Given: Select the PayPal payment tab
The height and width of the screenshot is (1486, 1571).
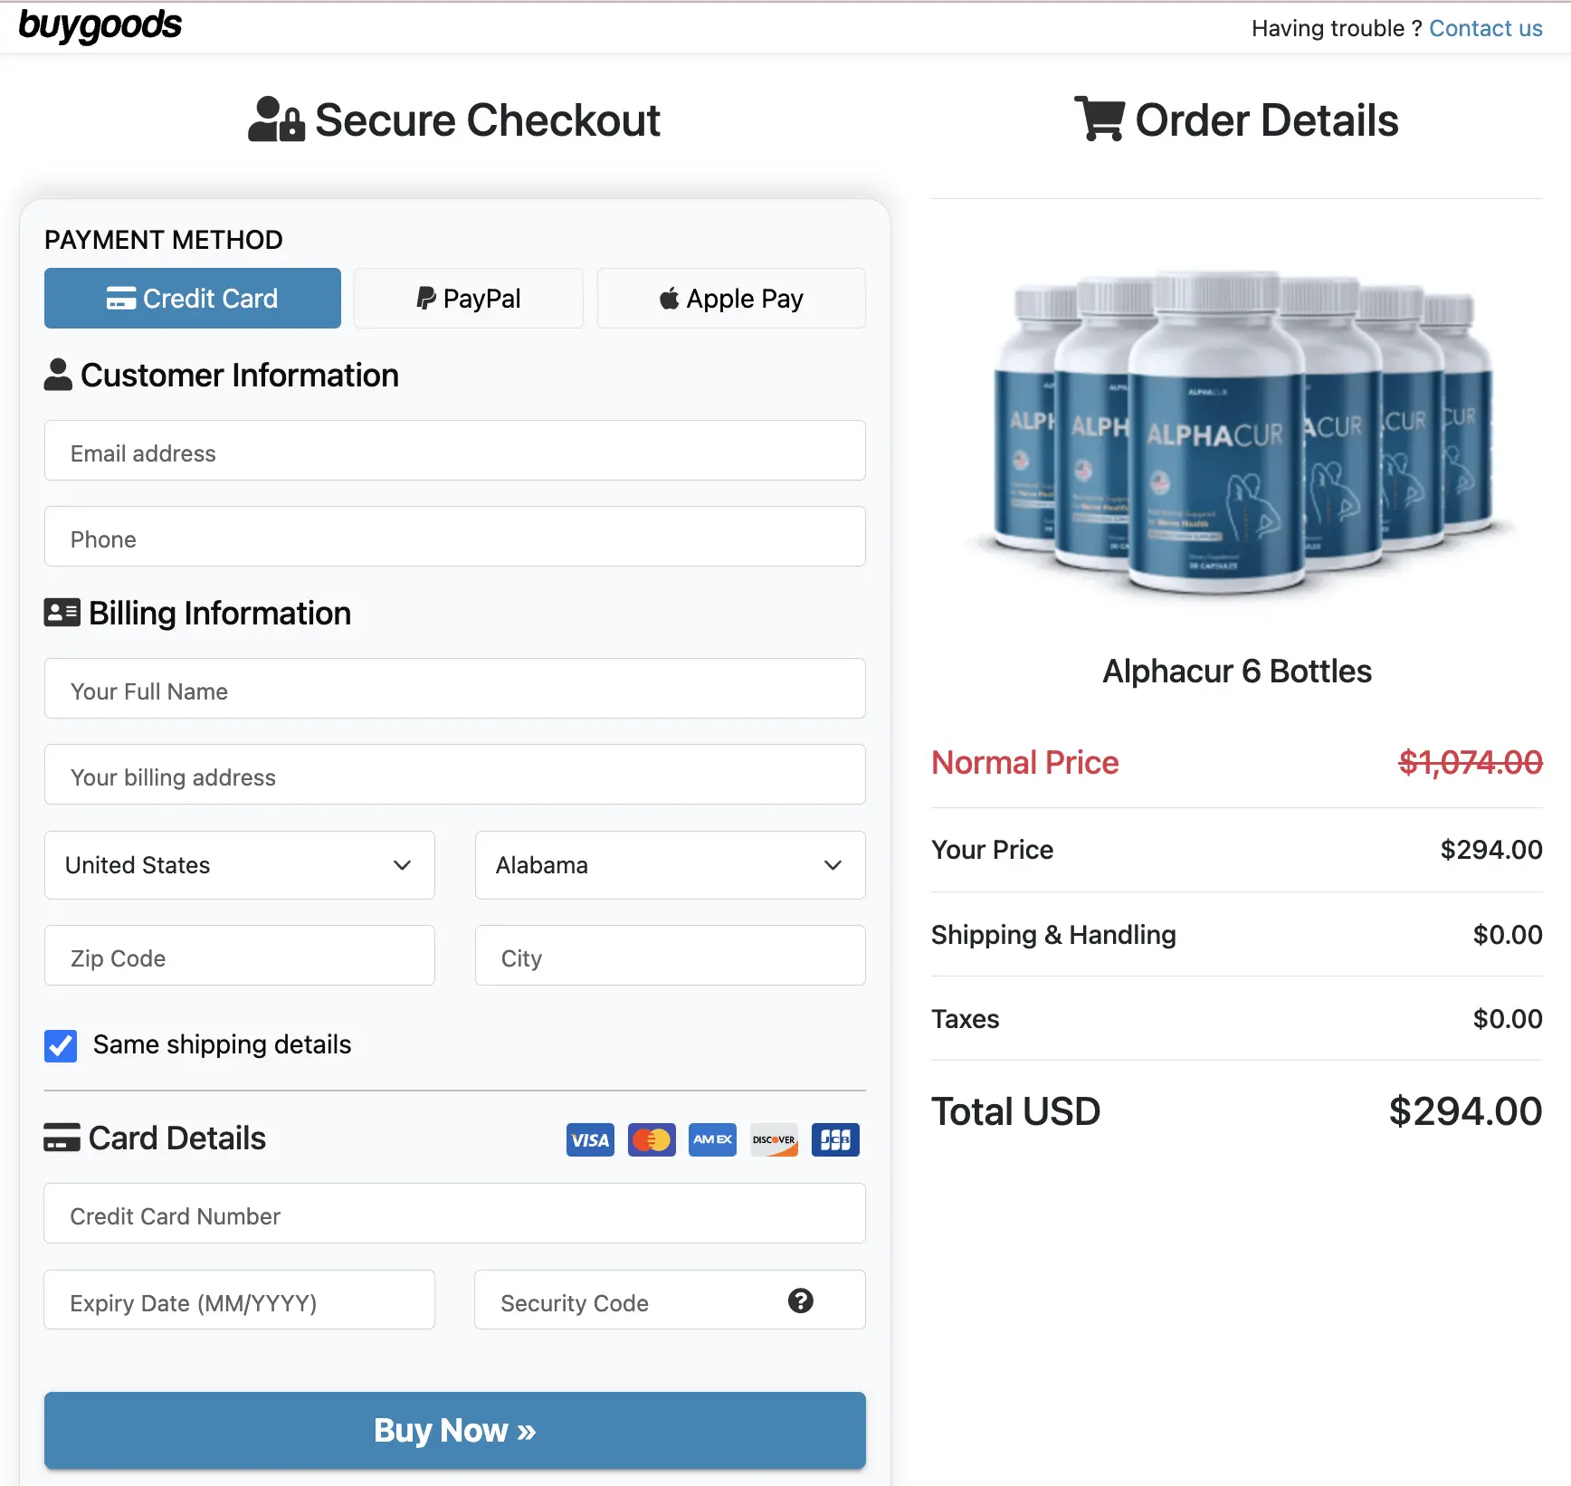Looking at the screenshot, I should click(469, 298).
